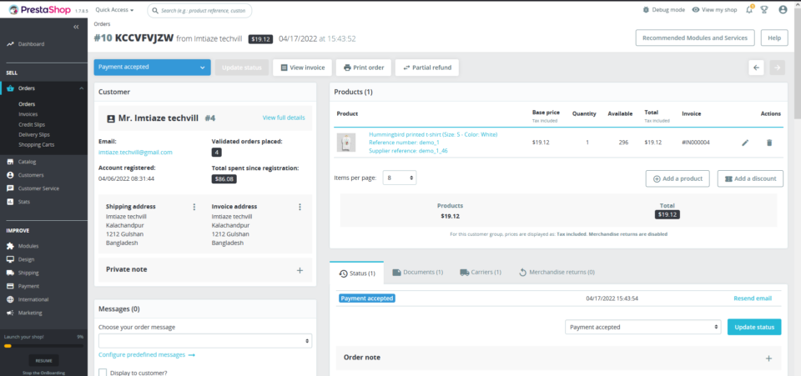Image resolution: width=801 pixels, height=376 pixels.
Task: Click the onboarding progress bar in sidebar
Action: 43,345
